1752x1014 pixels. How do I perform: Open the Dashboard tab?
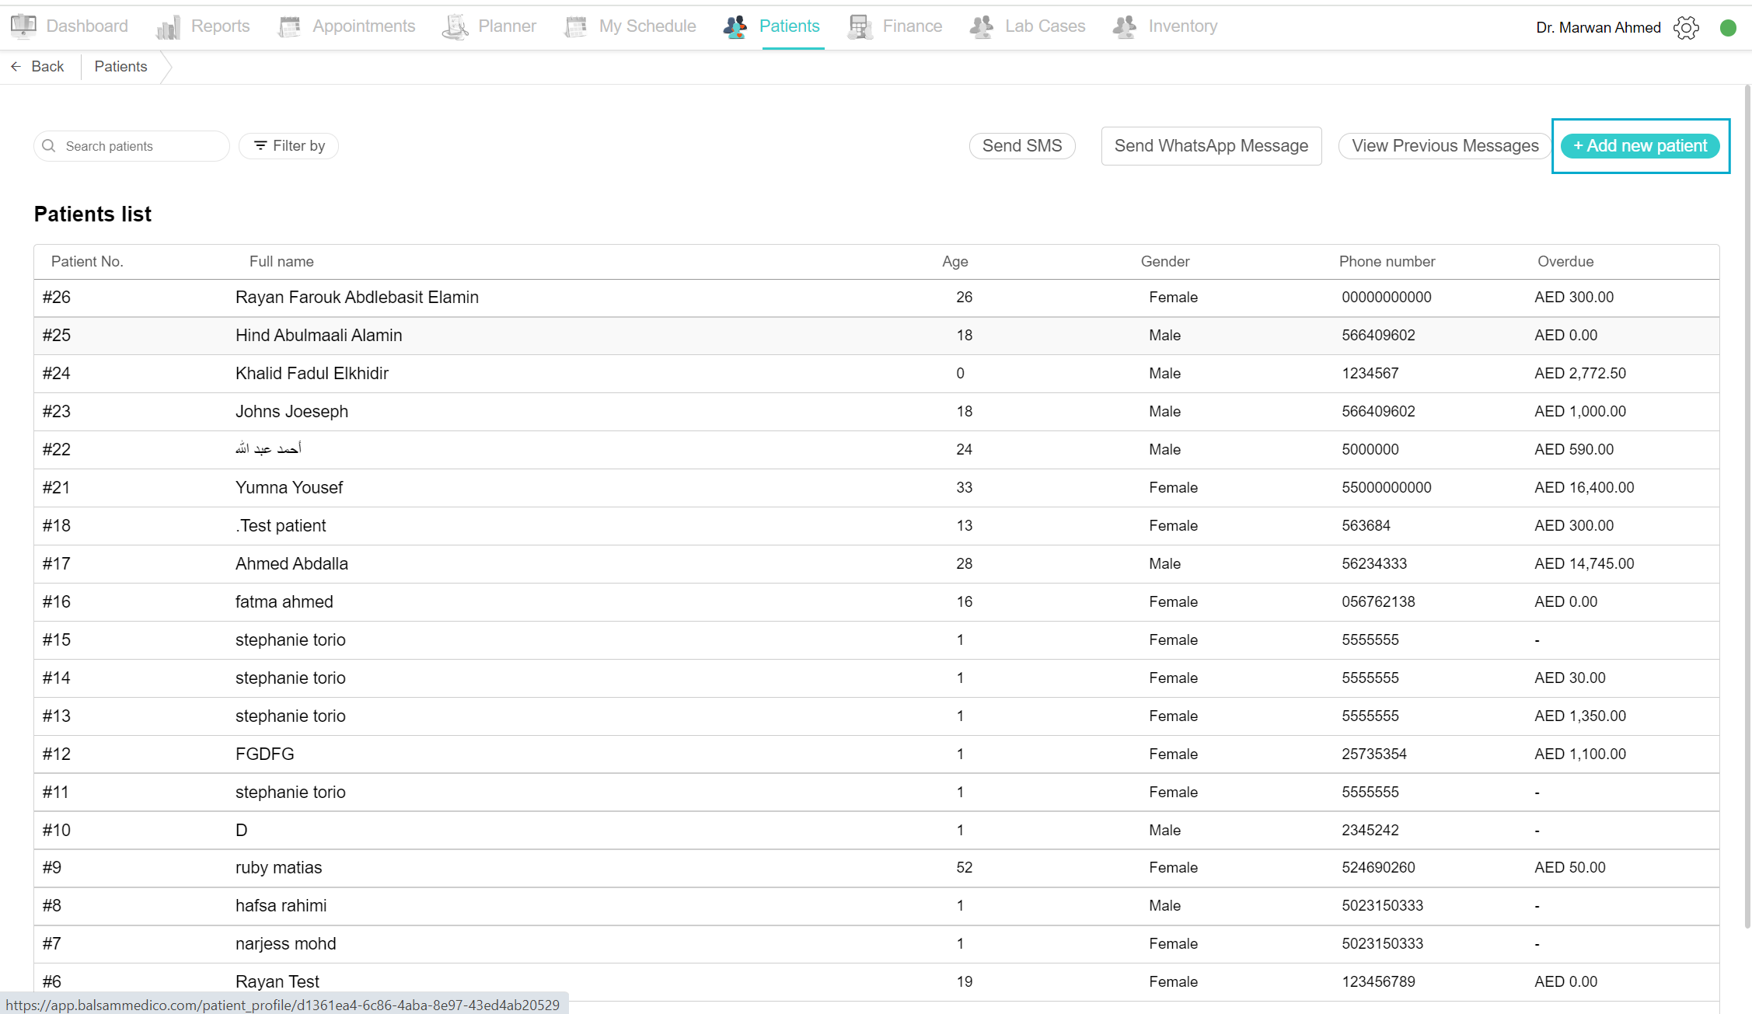(87, 26)
